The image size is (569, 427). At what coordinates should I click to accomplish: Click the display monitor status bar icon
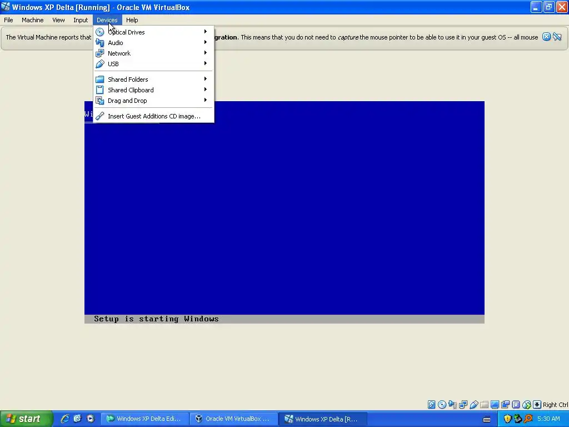pyautogui.click(x=495, y=405)
